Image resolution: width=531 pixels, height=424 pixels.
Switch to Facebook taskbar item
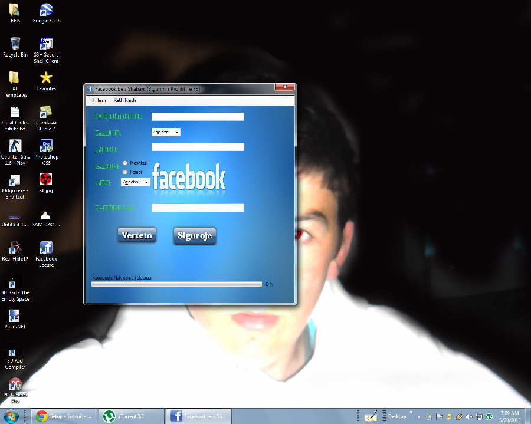(x=198, y=416)
